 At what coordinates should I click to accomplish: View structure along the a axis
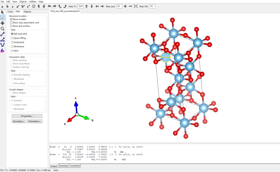[x=2, y=6]
